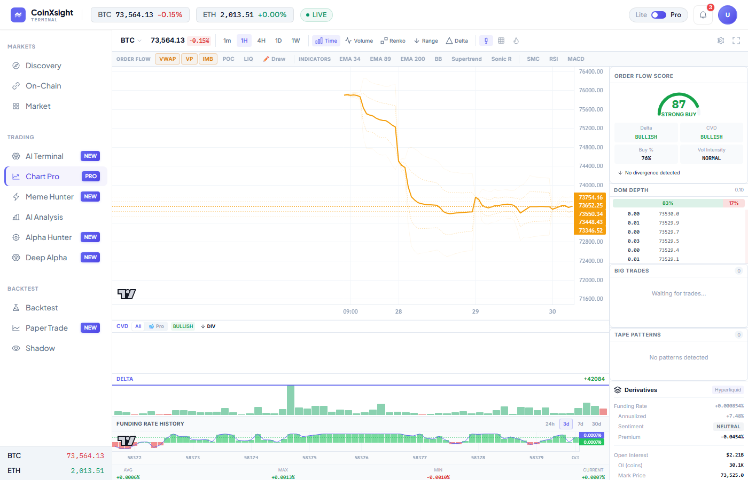Activate the Draw pencil tool
The height and width of the screenshot is (480, 748).
[x=274, y=59]
